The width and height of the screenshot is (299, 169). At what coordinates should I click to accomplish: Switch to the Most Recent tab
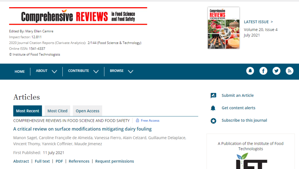point(28,111)
